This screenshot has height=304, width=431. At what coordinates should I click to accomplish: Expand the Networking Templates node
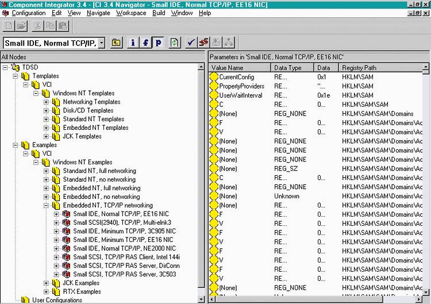[x=46, y=102]
